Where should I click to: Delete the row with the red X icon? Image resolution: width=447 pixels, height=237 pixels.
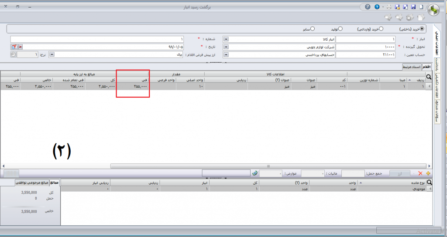point(420,173)
